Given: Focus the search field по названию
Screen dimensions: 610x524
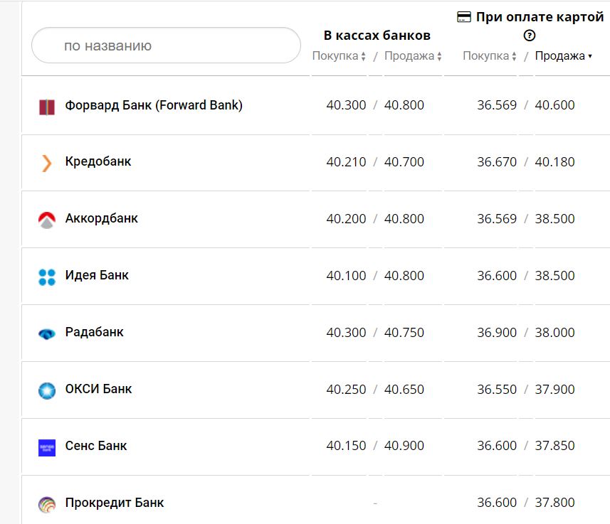Looking at the screenshot, I should click(166, 46).
